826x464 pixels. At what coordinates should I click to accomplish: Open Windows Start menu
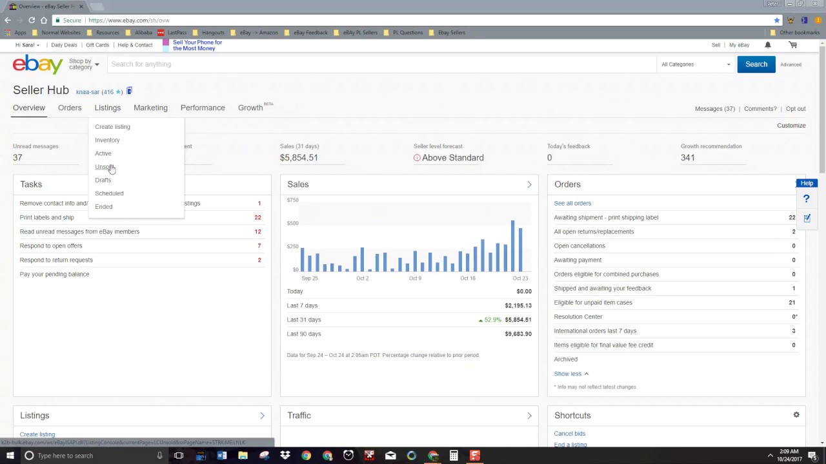(x=10, y=456)
